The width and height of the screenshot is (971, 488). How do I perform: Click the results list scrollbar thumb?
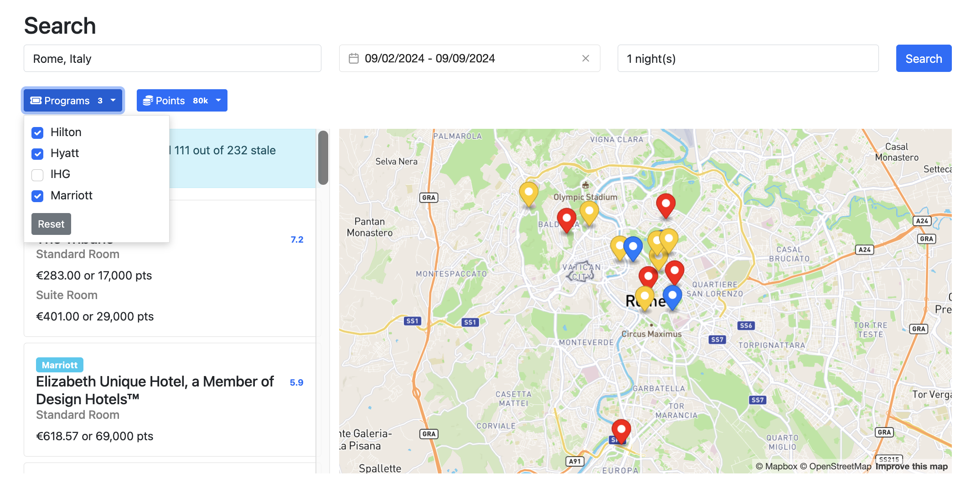coord(323,158)
